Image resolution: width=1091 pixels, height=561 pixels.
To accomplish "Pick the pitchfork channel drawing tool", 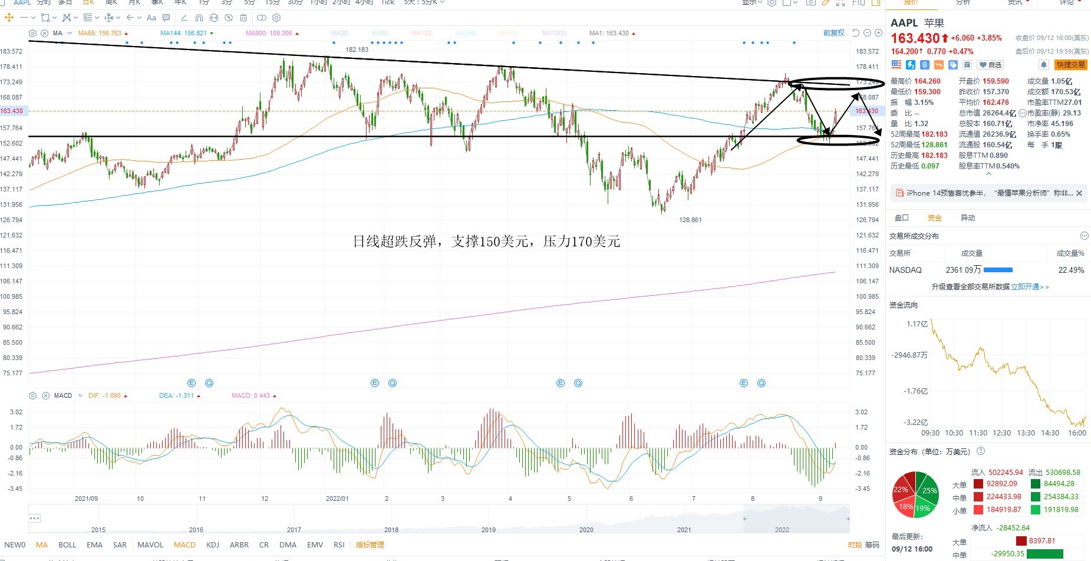I will click(66, 18).
